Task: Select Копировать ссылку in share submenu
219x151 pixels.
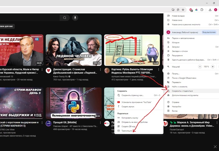Action: [x=130, y=118]
